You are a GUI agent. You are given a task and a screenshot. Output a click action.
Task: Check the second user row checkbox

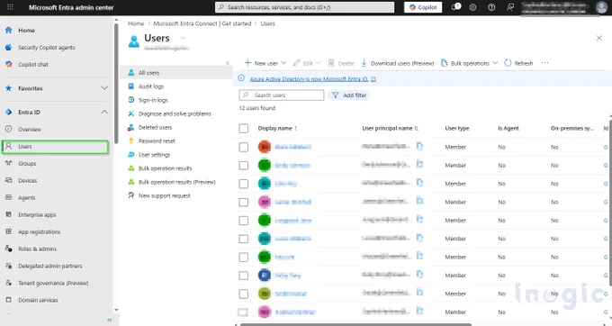coord(244,165)
